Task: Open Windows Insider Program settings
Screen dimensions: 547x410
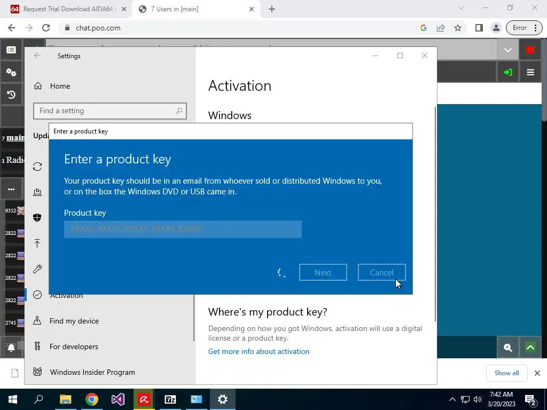Action: point(92,372)
